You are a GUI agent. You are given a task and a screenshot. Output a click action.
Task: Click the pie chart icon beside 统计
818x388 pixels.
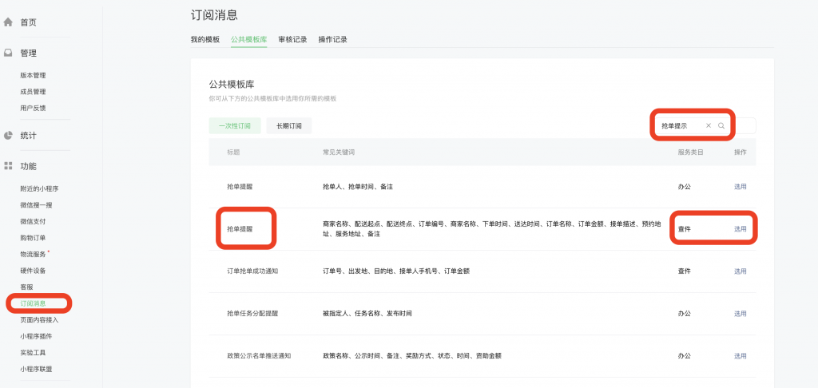tap(8, 136)
